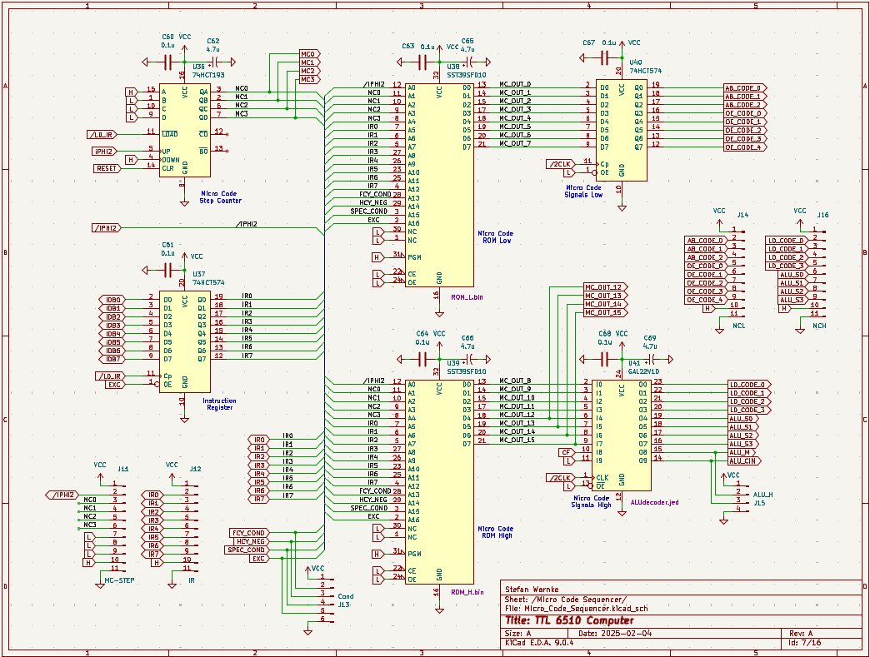Click capacitor C60 near the step counter
This screenshot has width=870, height=657.
pyautogui.click(x=167, y=62)
